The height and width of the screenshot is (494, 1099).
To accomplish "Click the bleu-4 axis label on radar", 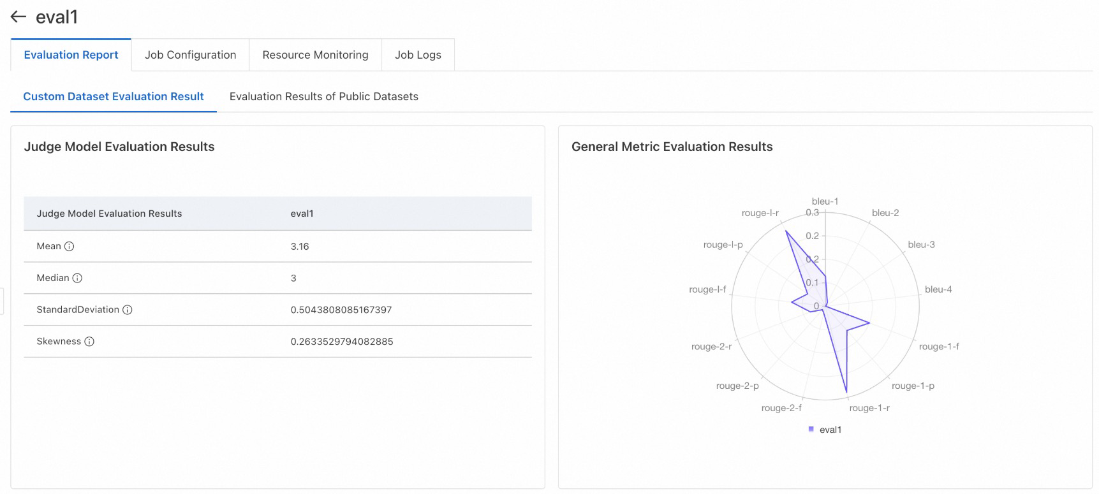I will pyautogui.click(x=938, y=289).
